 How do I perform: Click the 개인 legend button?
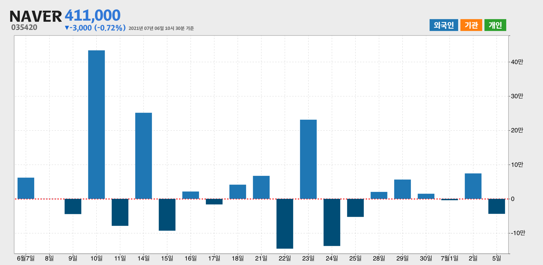(495, 25)
